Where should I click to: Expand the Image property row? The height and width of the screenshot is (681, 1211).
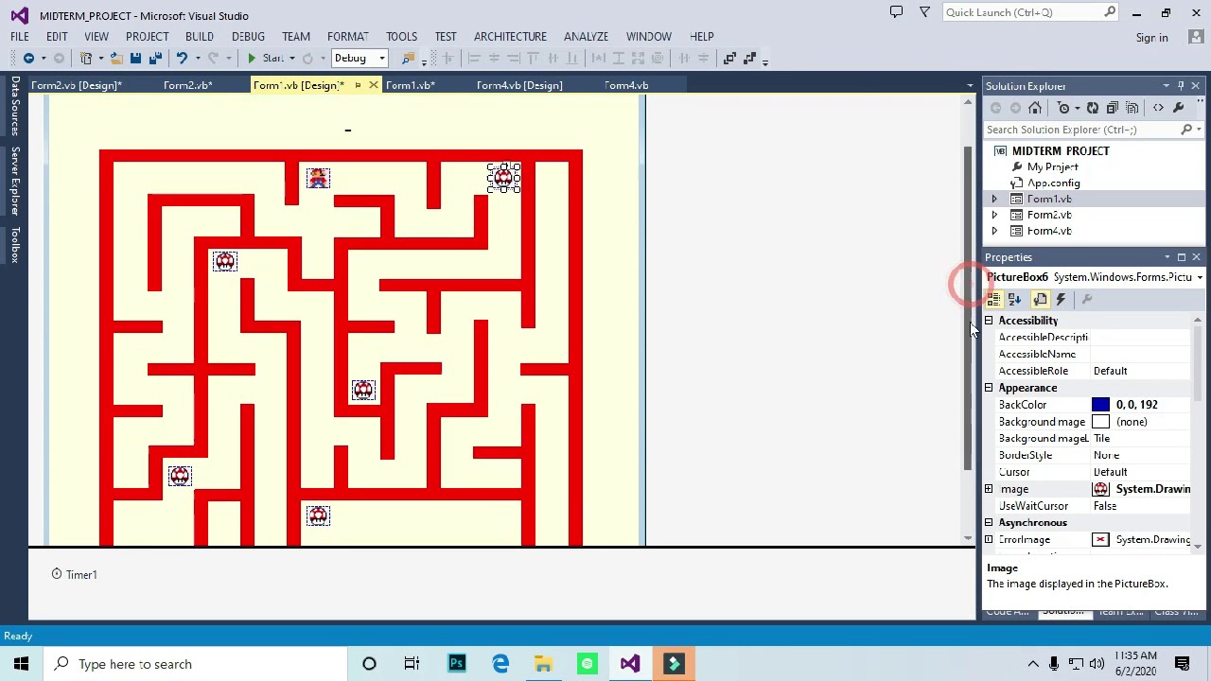tap(989, 489)
